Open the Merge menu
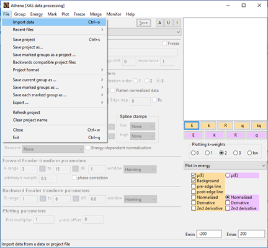This screenshot has height=248, width=268. (96, 14)
